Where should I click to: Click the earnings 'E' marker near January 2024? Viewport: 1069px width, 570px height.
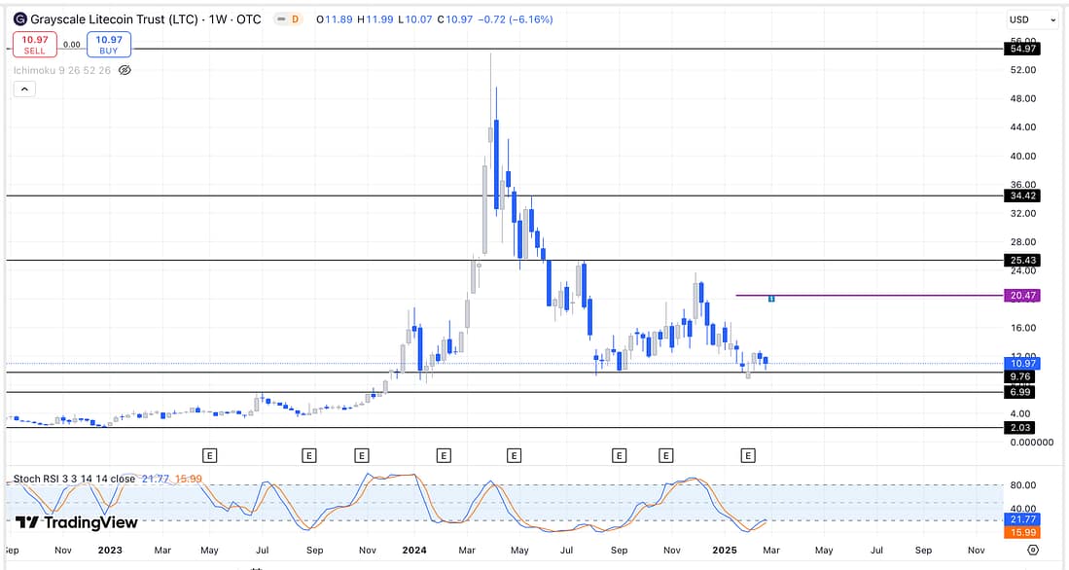[x=444, y=454]
